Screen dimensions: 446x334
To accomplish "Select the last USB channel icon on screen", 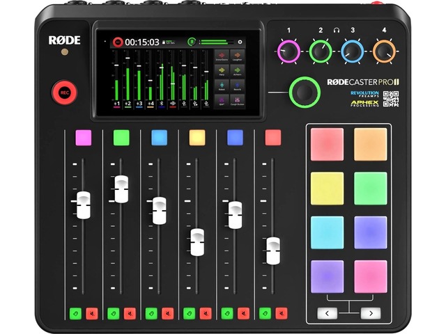I will (206, 104).
